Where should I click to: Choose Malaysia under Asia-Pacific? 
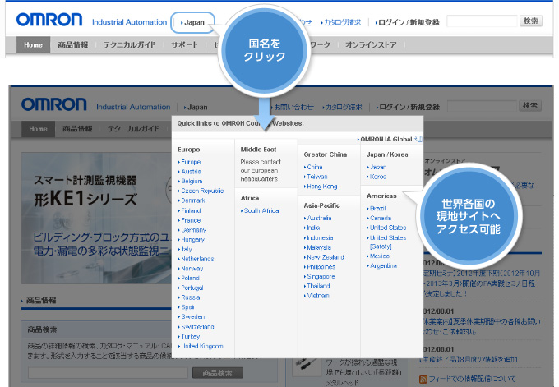pos(317,247)
